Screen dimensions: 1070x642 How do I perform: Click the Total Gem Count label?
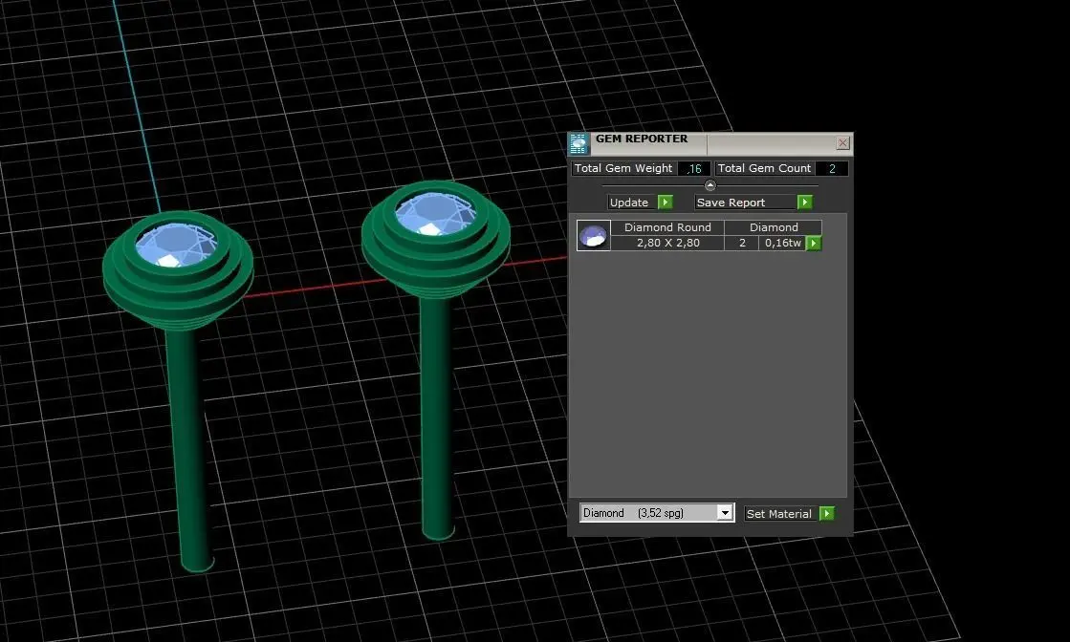click(764, 168)
